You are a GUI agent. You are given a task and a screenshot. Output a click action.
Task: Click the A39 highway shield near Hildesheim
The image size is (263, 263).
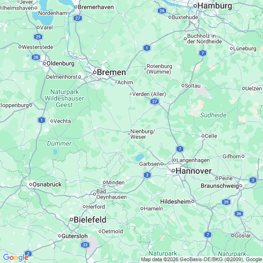226,202
